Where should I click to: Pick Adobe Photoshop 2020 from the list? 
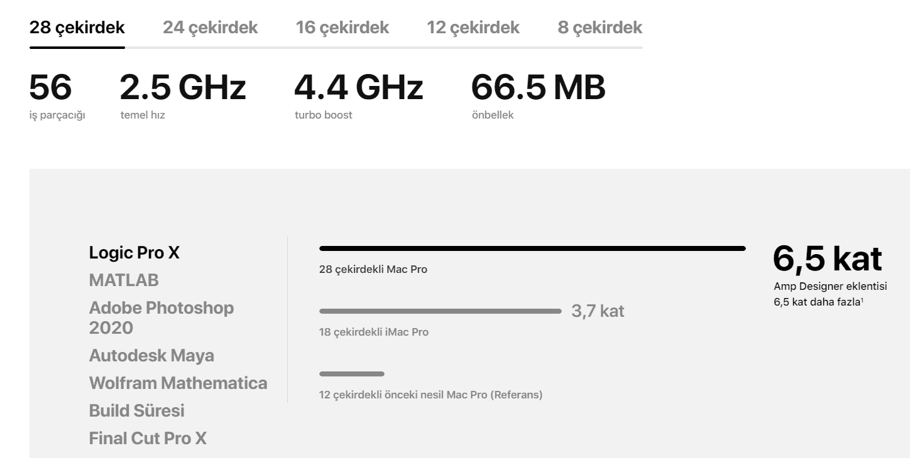tap(162, 317)
